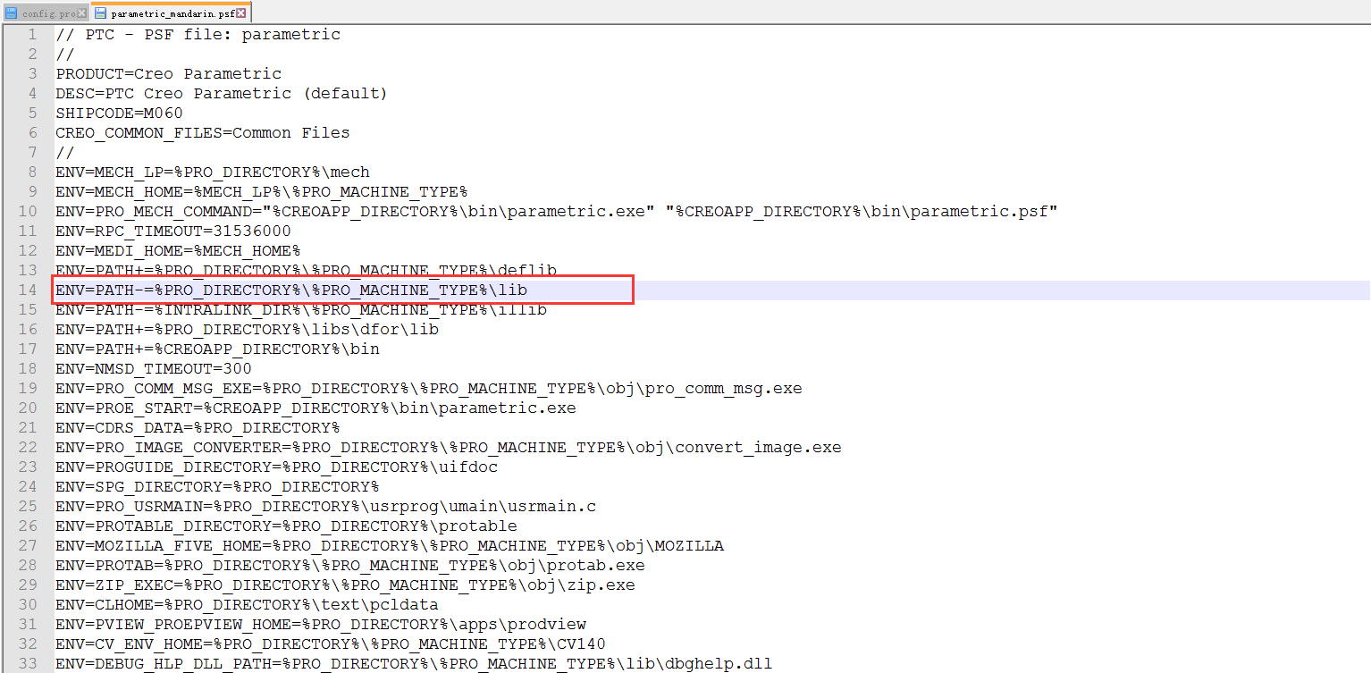
Task: Click the ENV=CLHOME pcldata line
Action: (x=248, y=605)
